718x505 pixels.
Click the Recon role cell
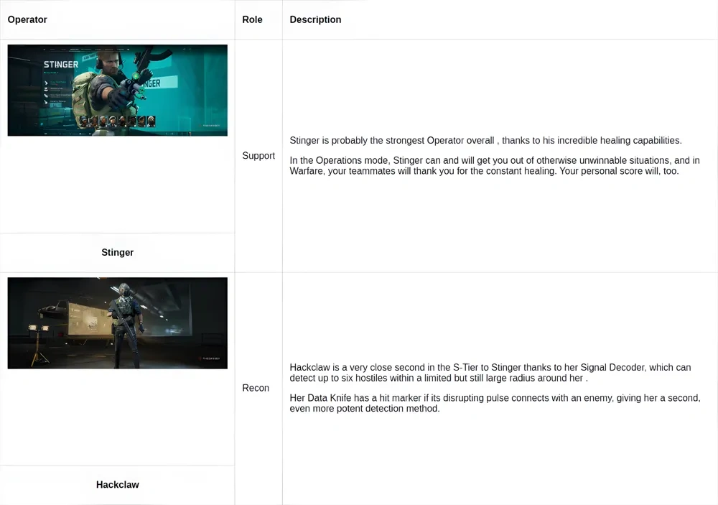pyautogui.click(x=256, y=388)
